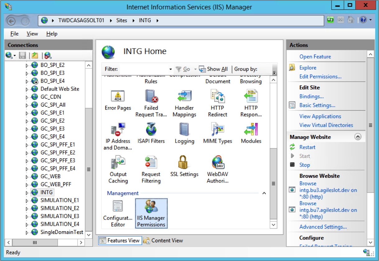Collapse the Management group
The image size is (379, 261).
point(264,193)
